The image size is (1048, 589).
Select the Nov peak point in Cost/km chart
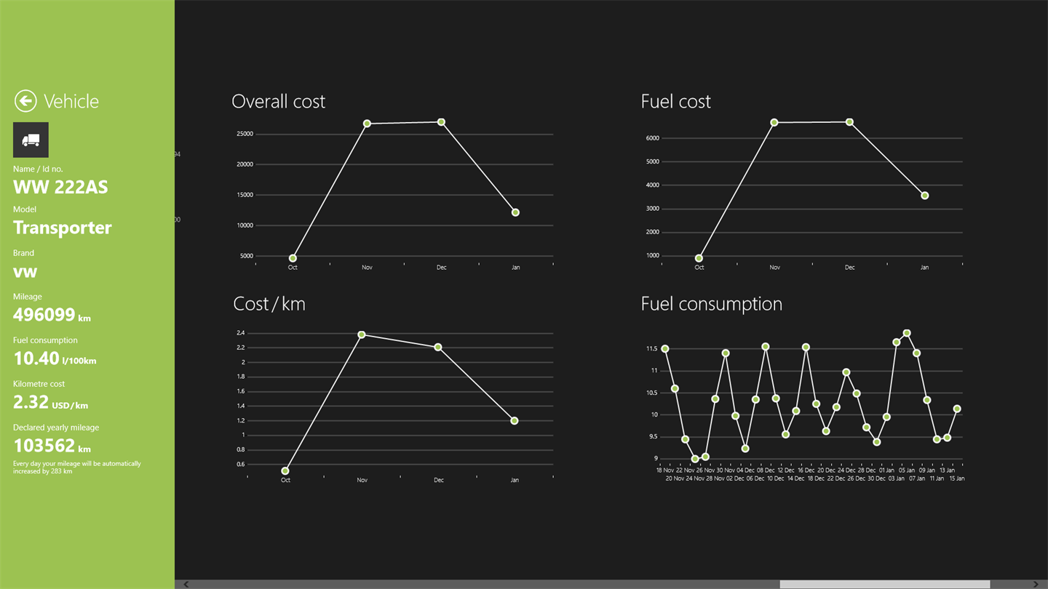click(362, 334)
